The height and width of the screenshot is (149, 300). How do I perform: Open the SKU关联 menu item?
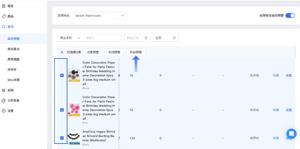[13, 80]
